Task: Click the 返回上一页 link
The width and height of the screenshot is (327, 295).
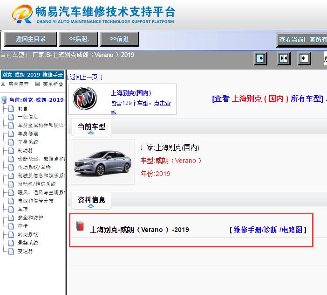Action: (x=85, y=77)
